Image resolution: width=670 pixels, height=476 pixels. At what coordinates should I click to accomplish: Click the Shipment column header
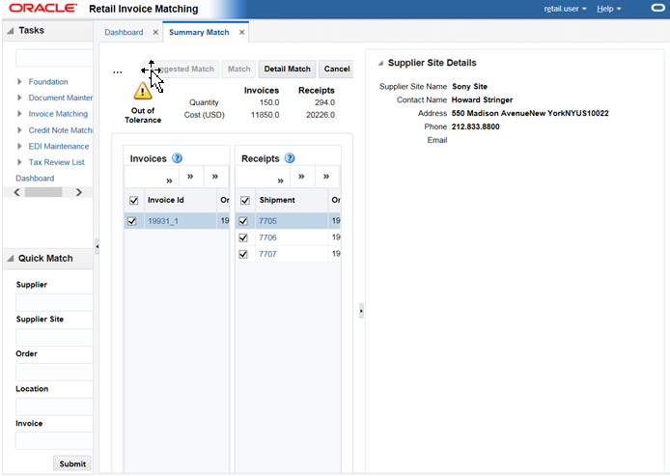[292, 200]
